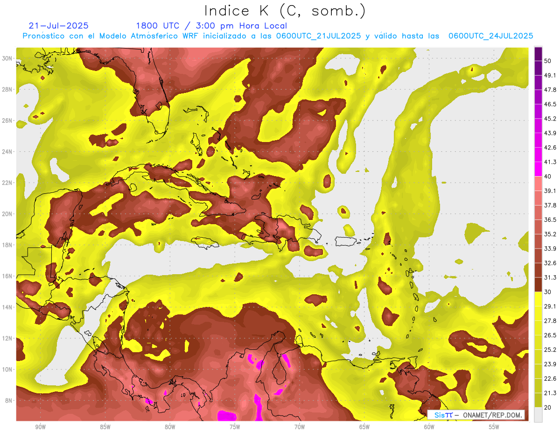
Task: Click '1800 UTC / 3:00 pm Hora Local' text
Action: tap(211, 26)
